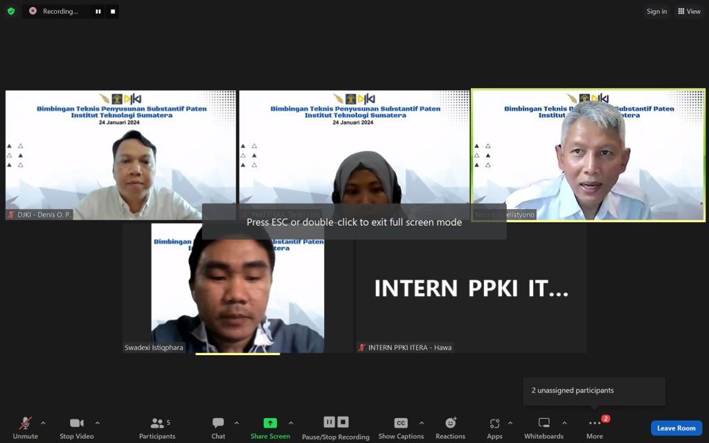The image size is (709, 443).
Task: Click the muted mic icon on Denis's tile
Action: pos(11,215)
